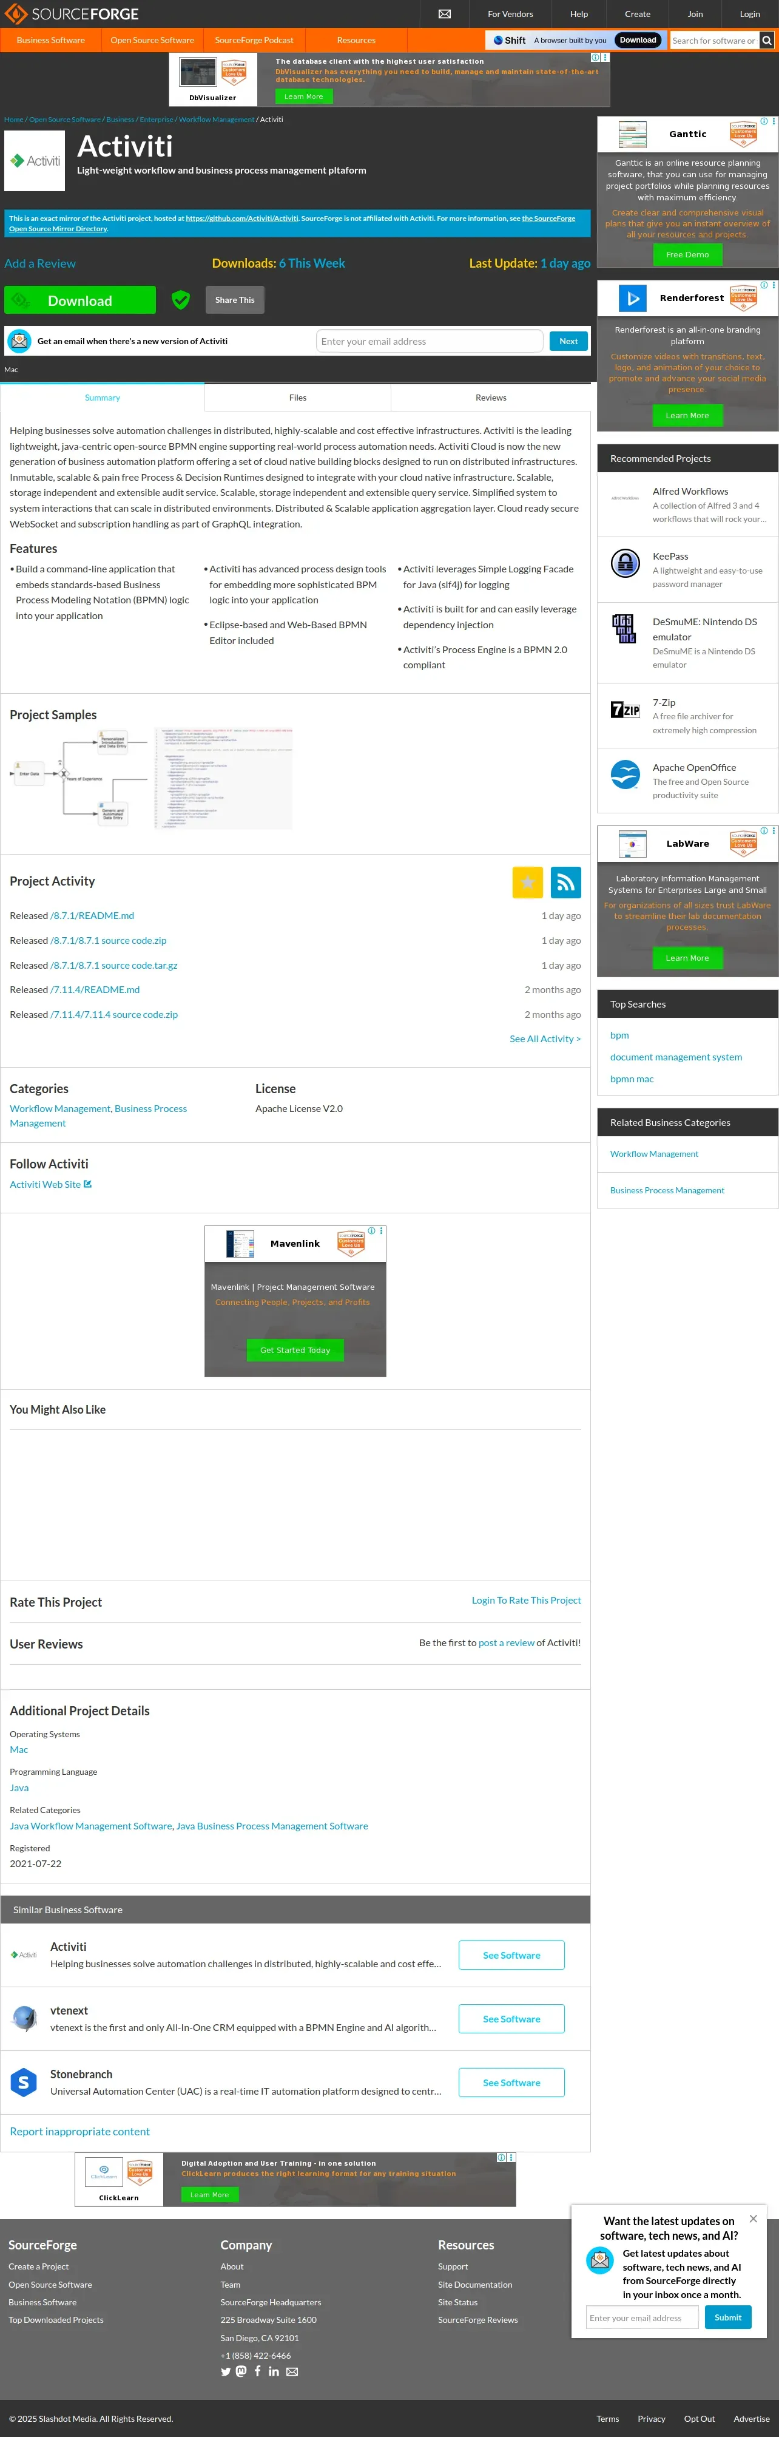Click Free Demo in Ganttic ad
779x2437 pixels.
(x=687, y=254)
